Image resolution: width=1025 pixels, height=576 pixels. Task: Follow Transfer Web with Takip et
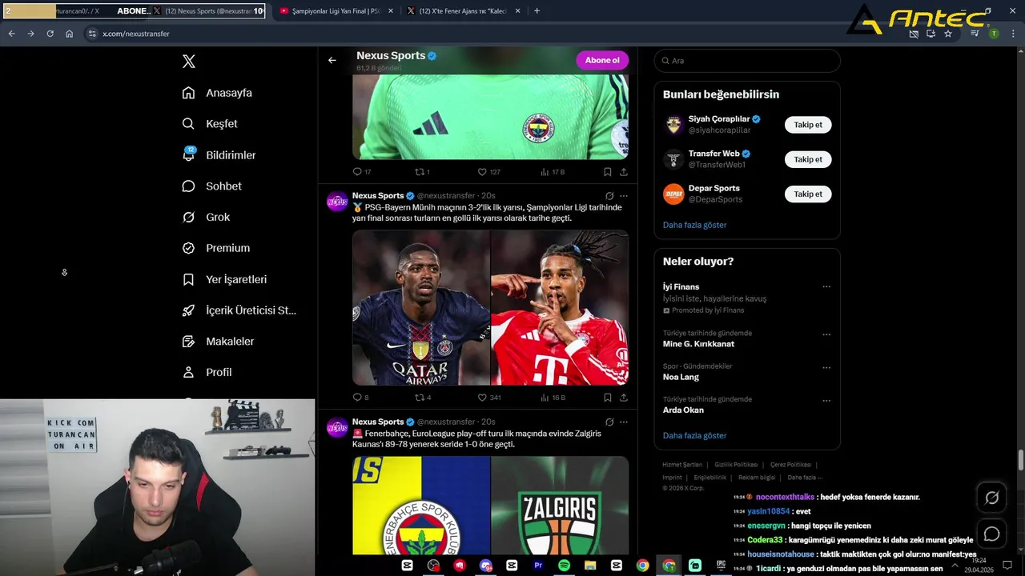[808, 159]
